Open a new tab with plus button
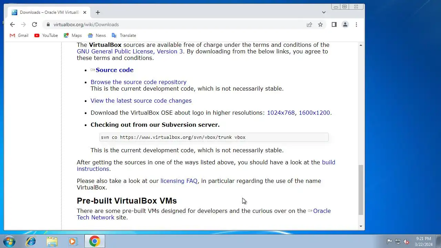The width and height of the screenshot is (441, 248). [x=98, y=12]
